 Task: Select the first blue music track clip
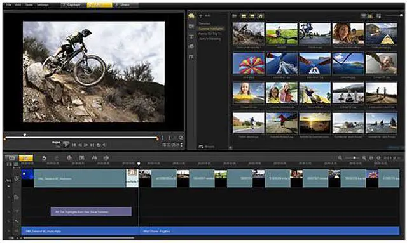[x=80, y=231]
